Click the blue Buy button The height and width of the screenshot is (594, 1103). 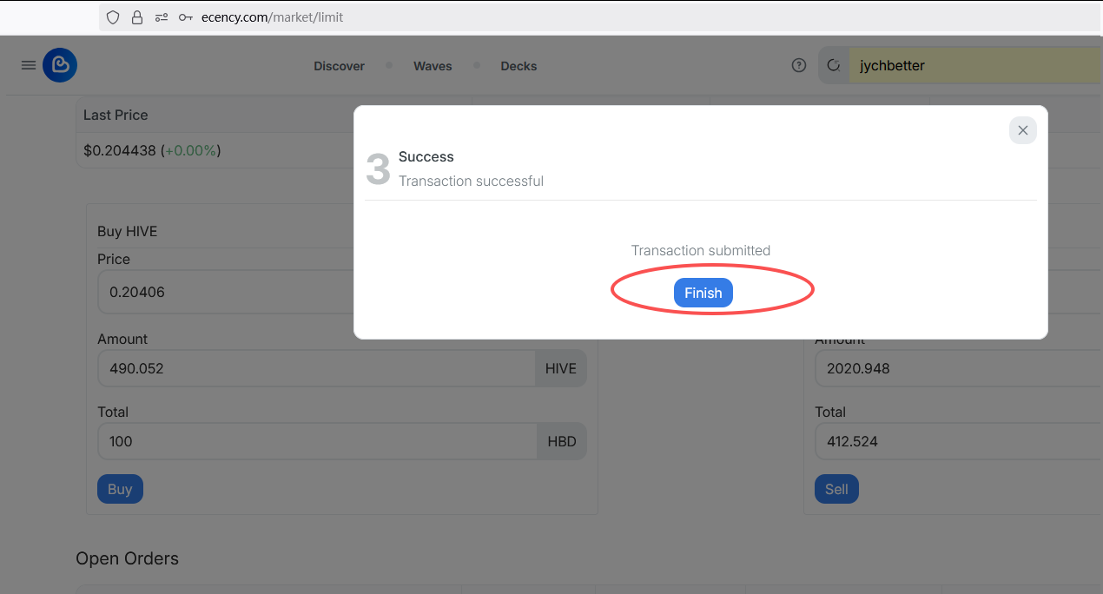click(x=120, y=489)
